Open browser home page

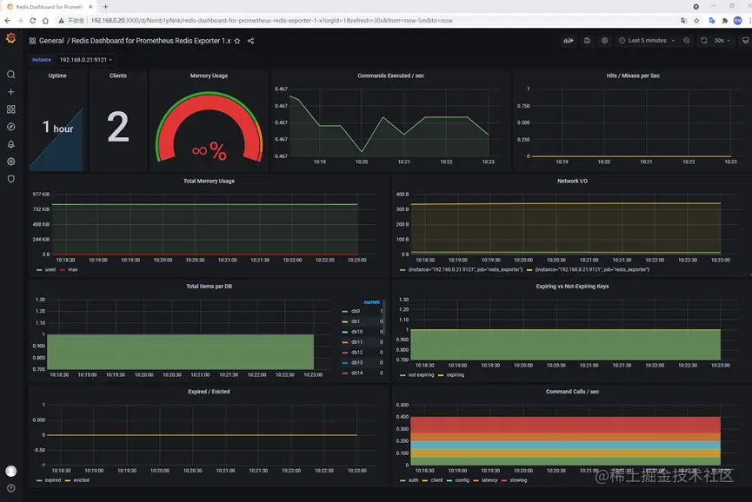pyautogui.click(x=45, y=21)
